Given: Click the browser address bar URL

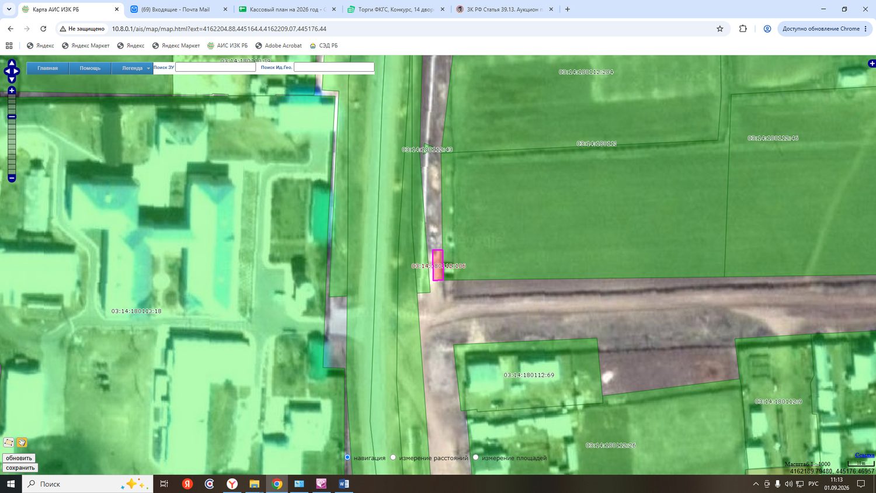Looking at the screenshot, I should click(219, 29).
